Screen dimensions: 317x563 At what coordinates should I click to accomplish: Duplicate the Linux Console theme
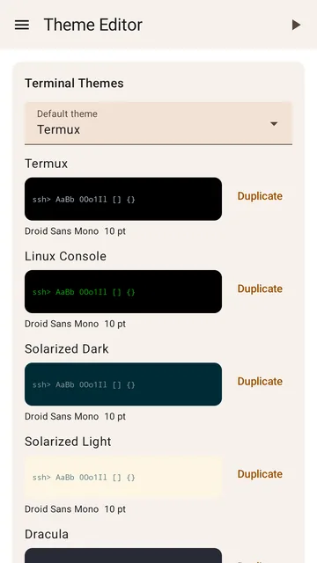(260, 289)
